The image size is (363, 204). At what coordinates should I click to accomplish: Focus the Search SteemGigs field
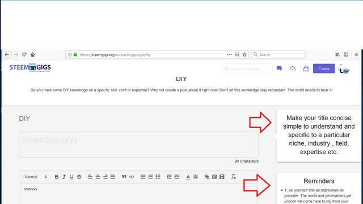(247, 69)
